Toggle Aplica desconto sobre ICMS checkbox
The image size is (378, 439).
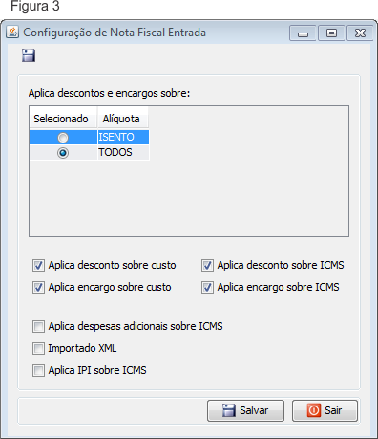(207, 265)
